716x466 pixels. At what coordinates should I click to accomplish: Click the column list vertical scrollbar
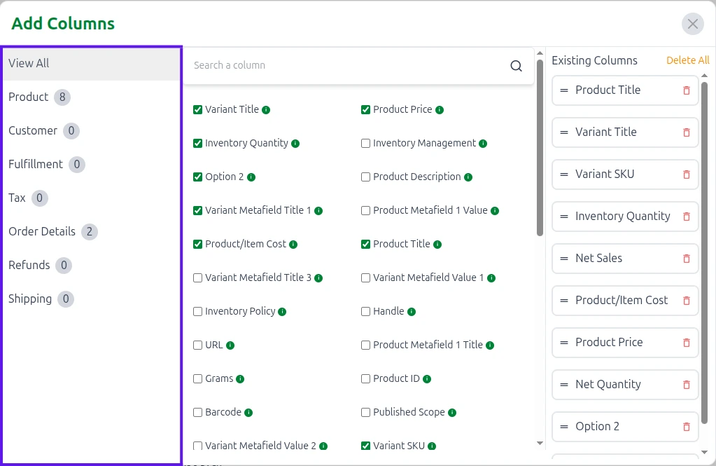[540, 147]
